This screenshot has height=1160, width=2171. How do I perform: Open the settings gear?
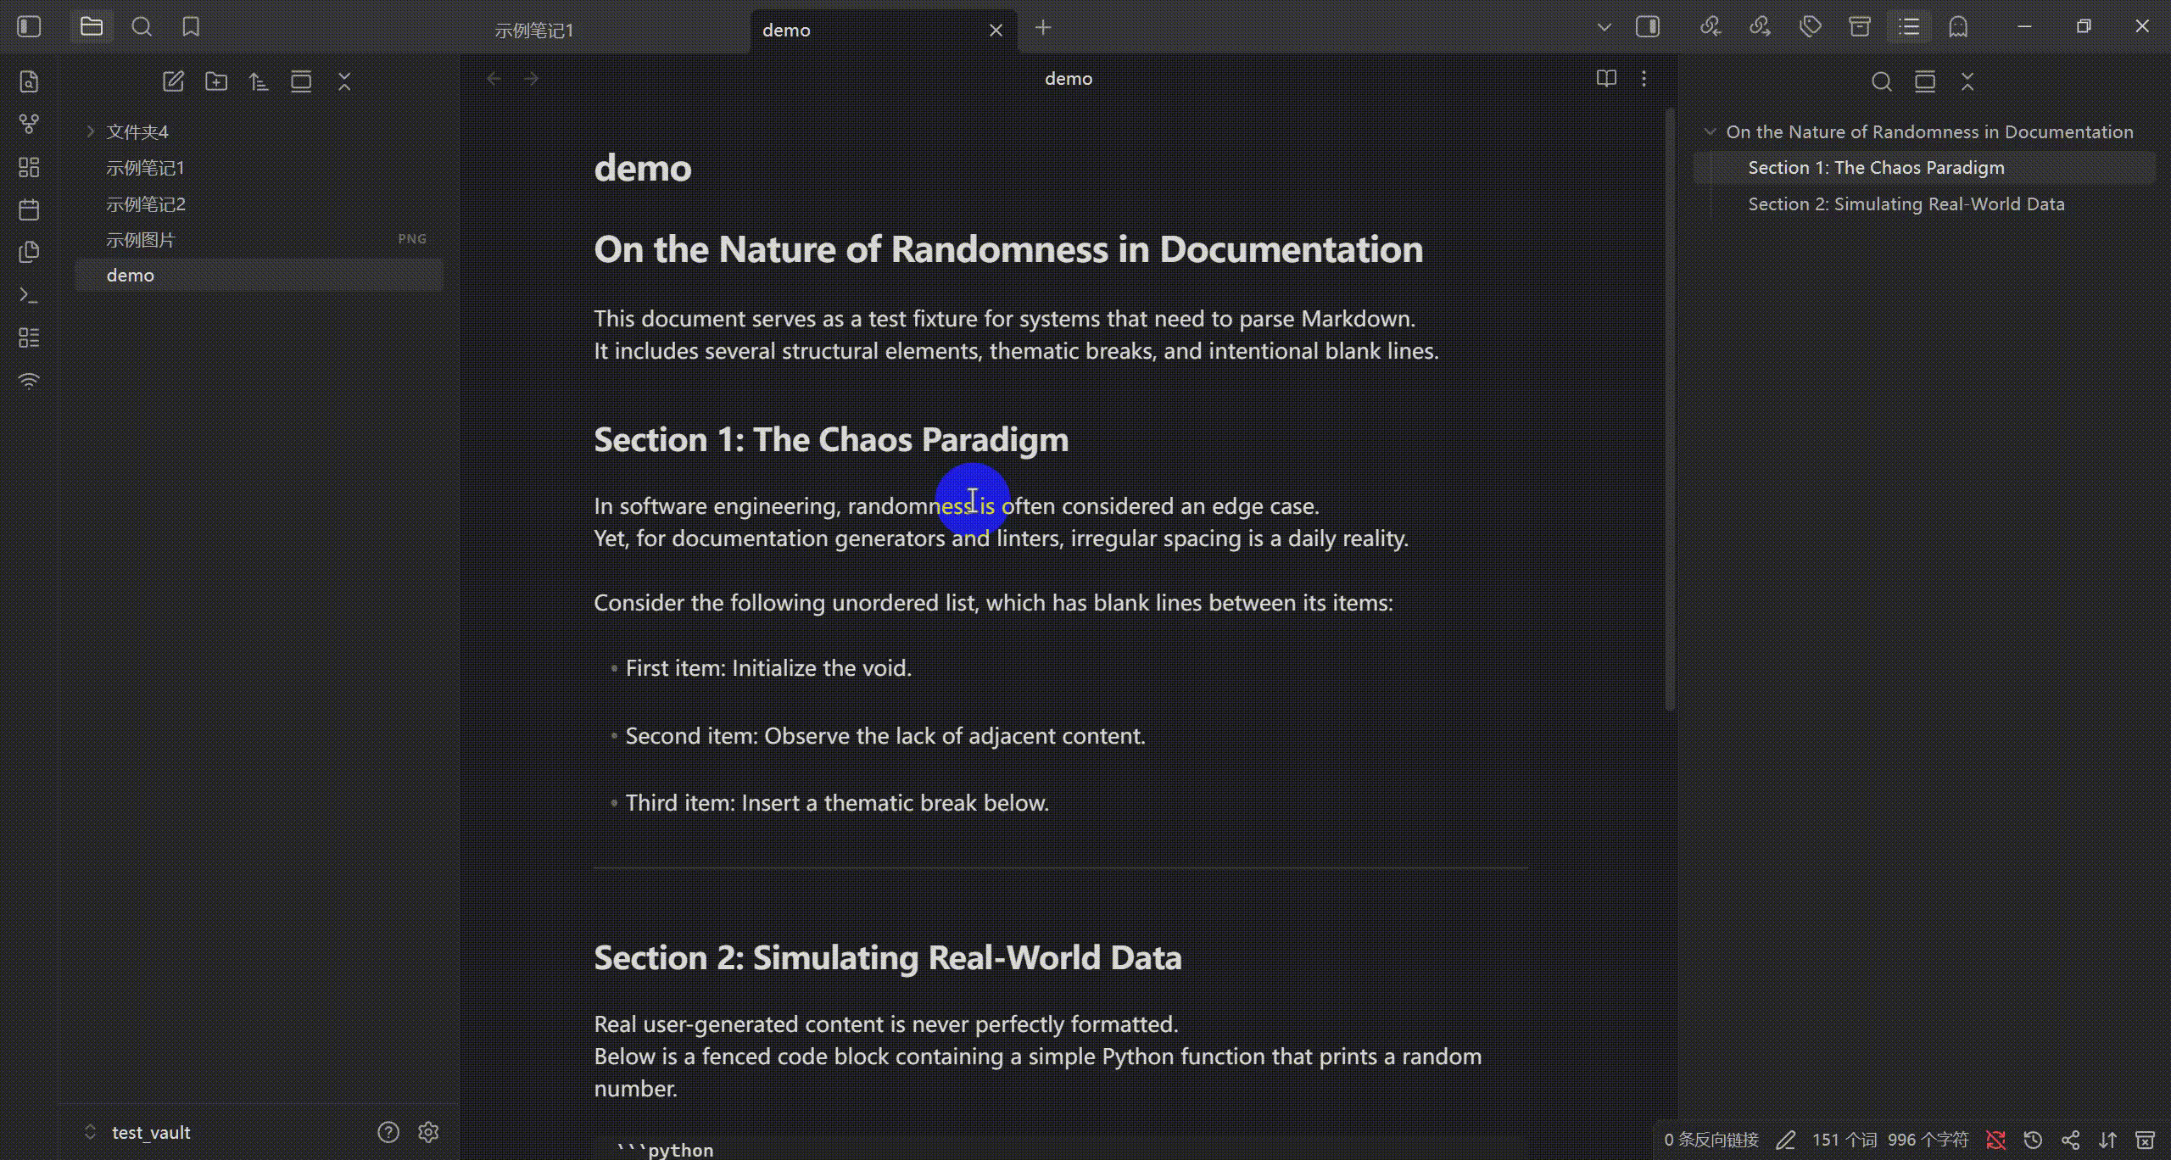[x=428, y=1132]
